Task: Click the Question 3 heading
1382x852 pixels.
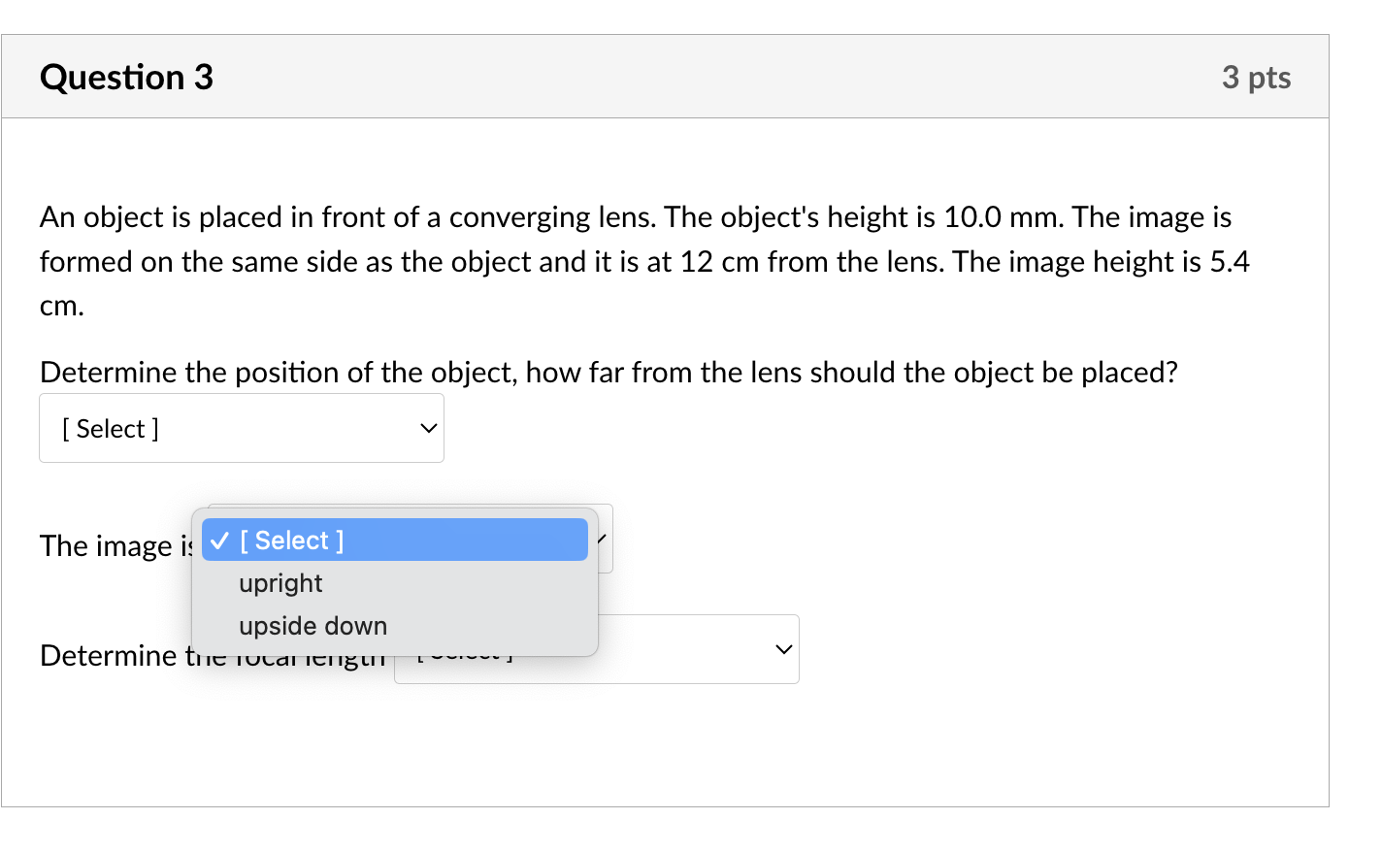Action: (127, 77)
